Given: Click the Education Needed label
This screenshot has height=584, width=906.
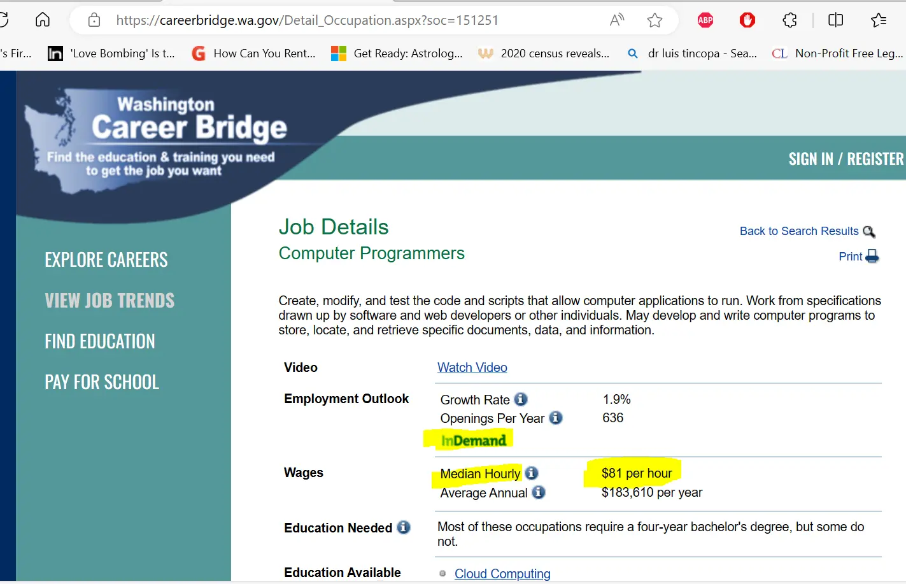Looking at the screenshot, I should pos(338,528).
